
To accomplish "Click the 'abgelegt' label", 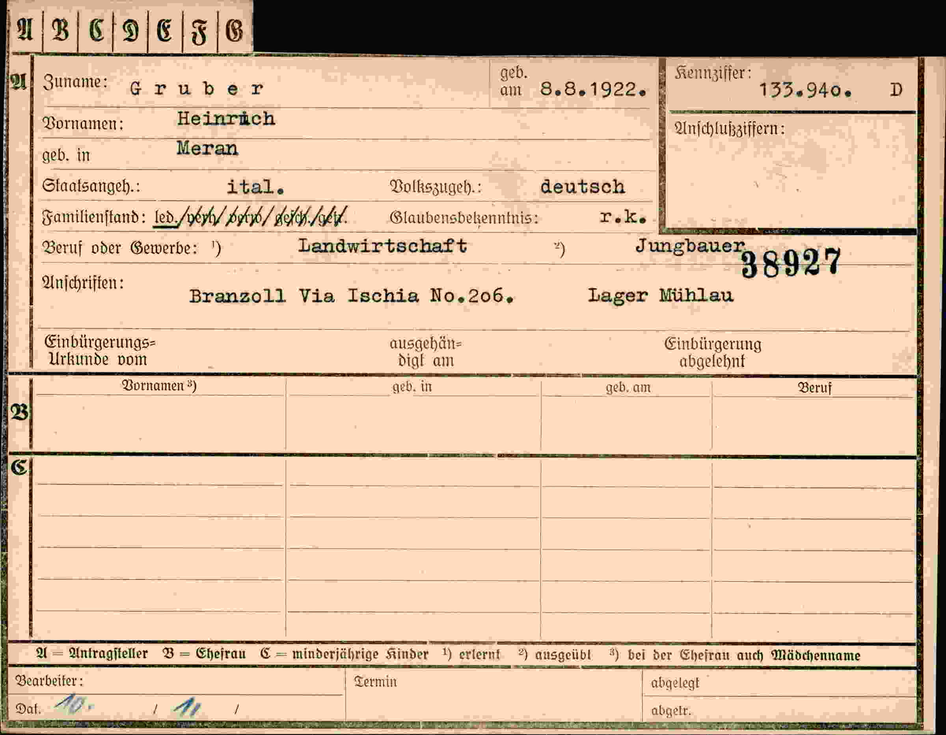I will (675, 683).
